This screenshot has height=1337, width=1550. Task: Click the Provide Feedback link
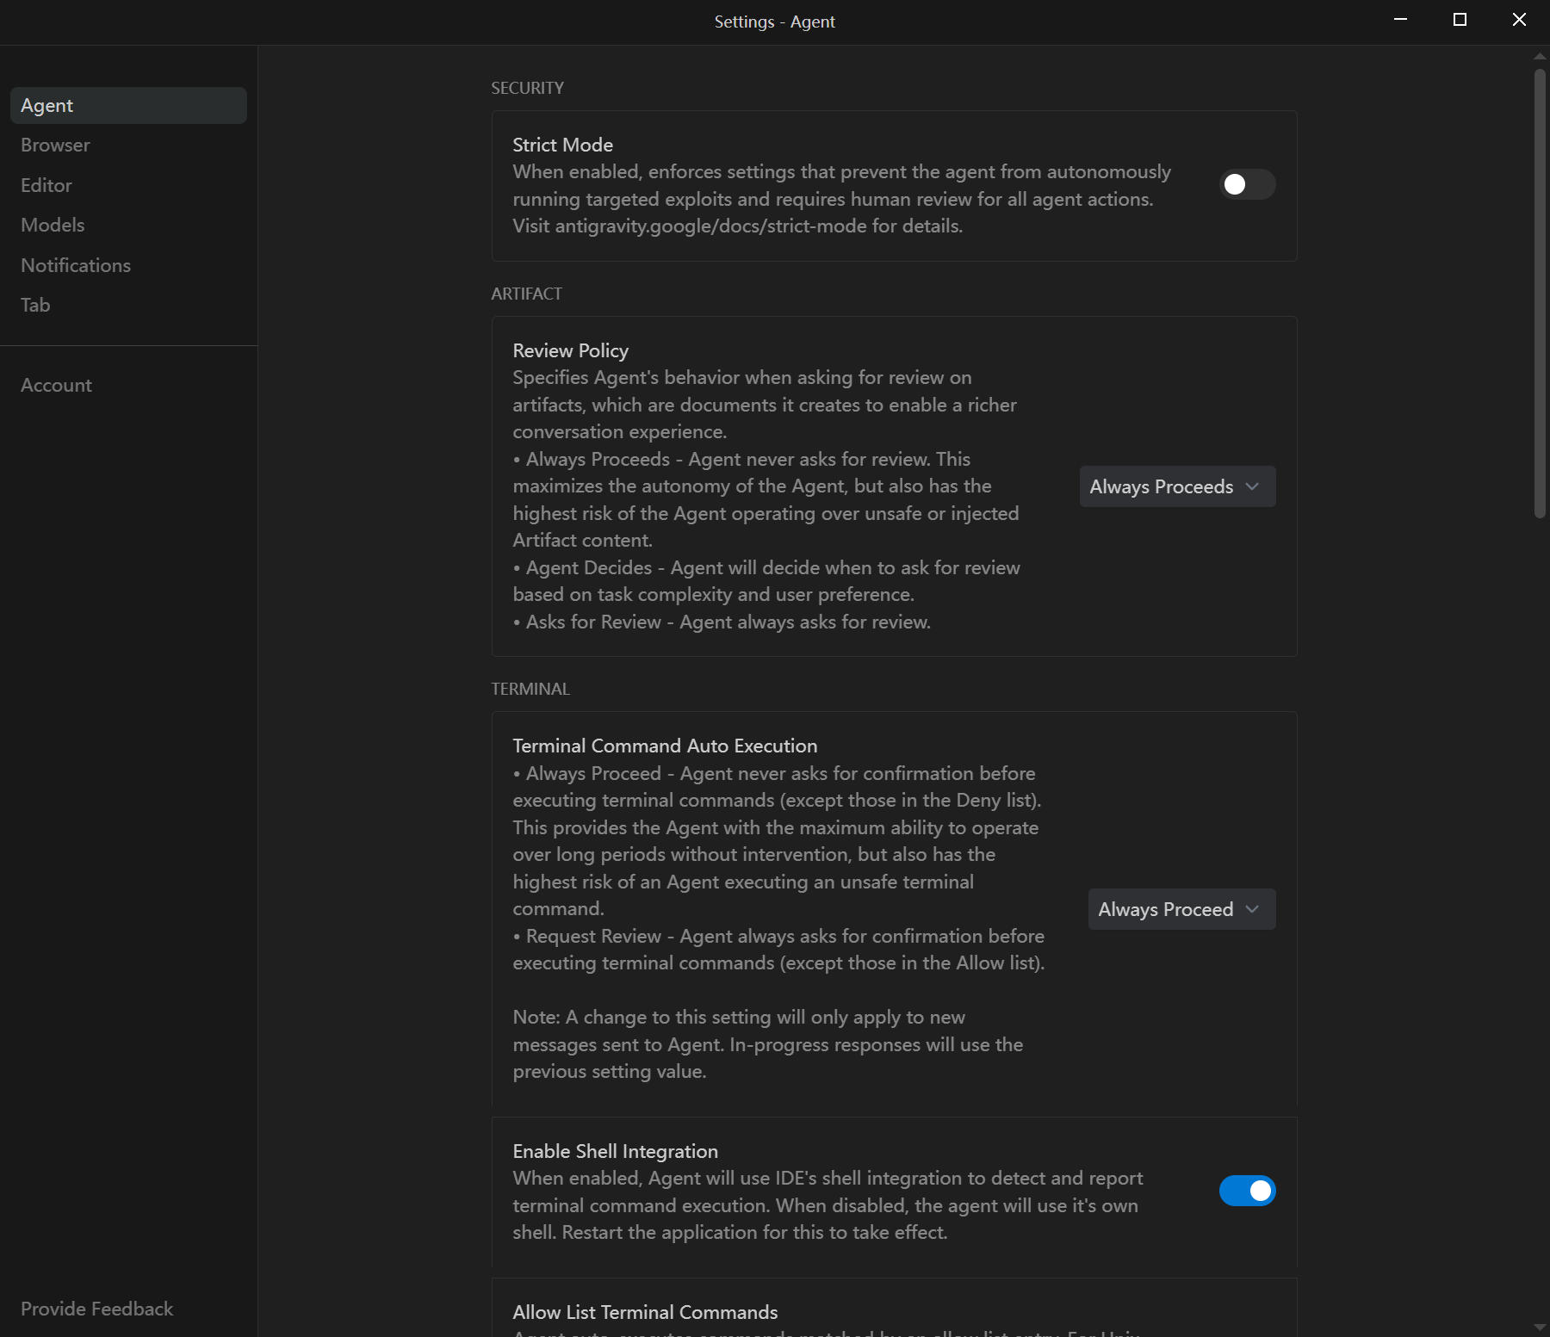(96, 1309)
